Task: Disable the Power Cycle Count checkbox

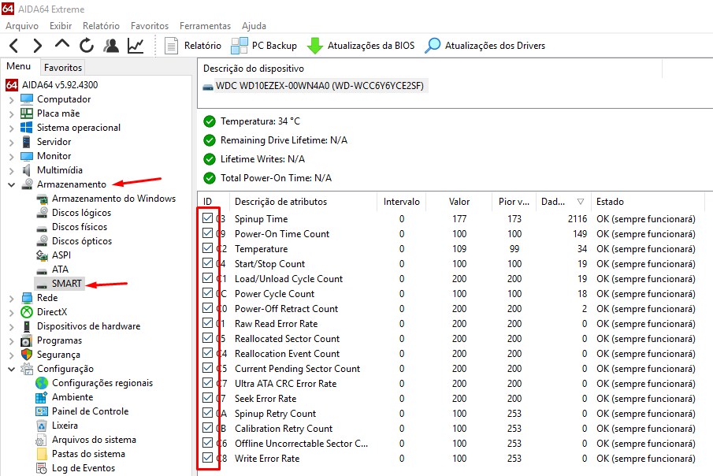Action: [208, 293]
